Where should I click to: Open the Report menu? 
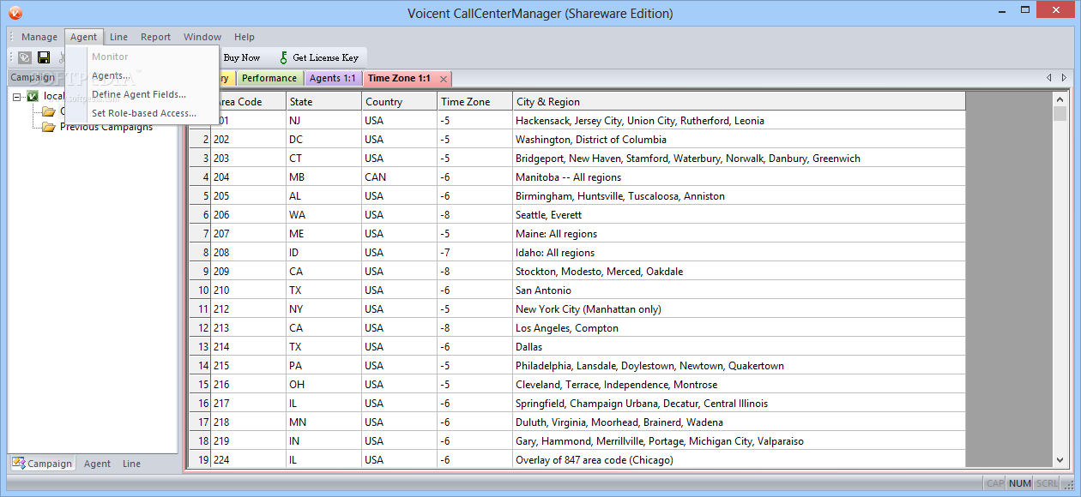(156, 37)
